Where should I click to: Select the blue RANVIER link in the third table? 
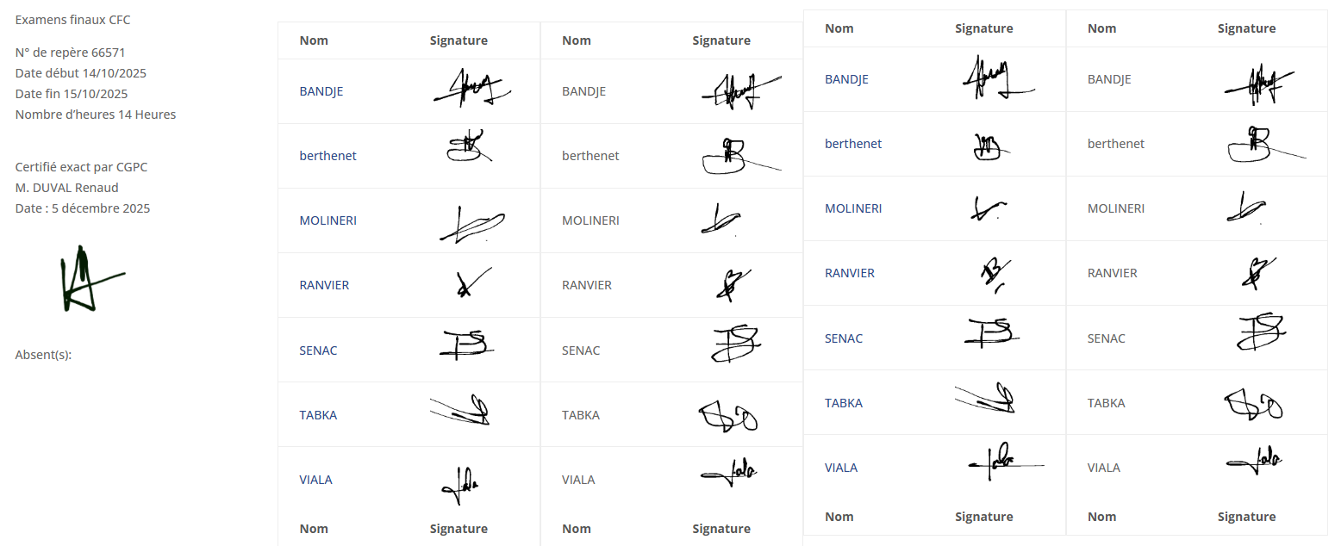pyautogui.click(x=849, y=273)
